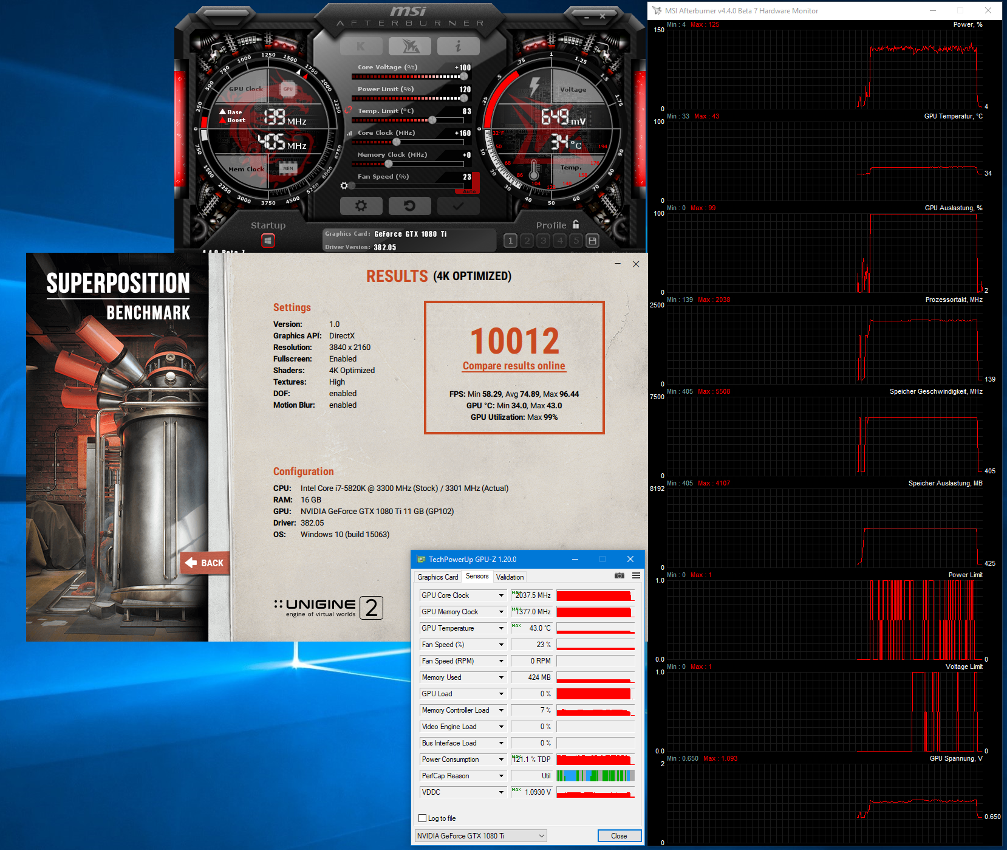Minimize the MSI Afterburner skin window
This screenshot has height=850, width=1007.
pos(587,17)
